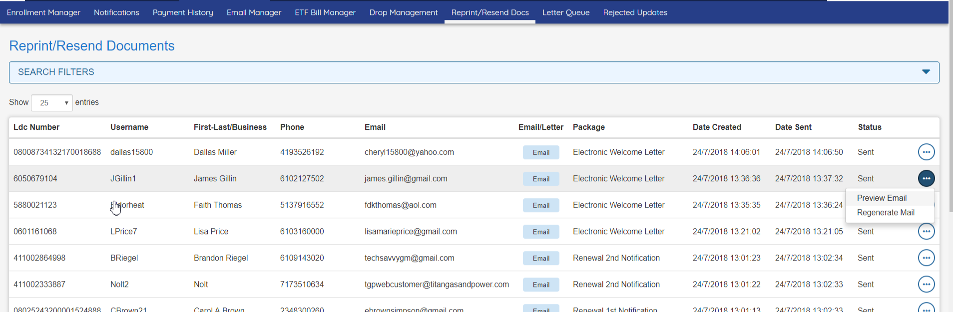The image size is (953, 312).
Task: Click the Reprint/Resend Documents heading
Action: coord(92,46)
